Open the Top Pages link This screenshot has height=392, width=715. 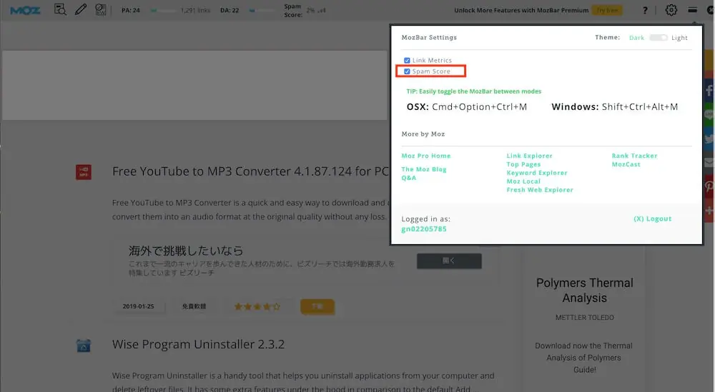click(x=523, y=164)
